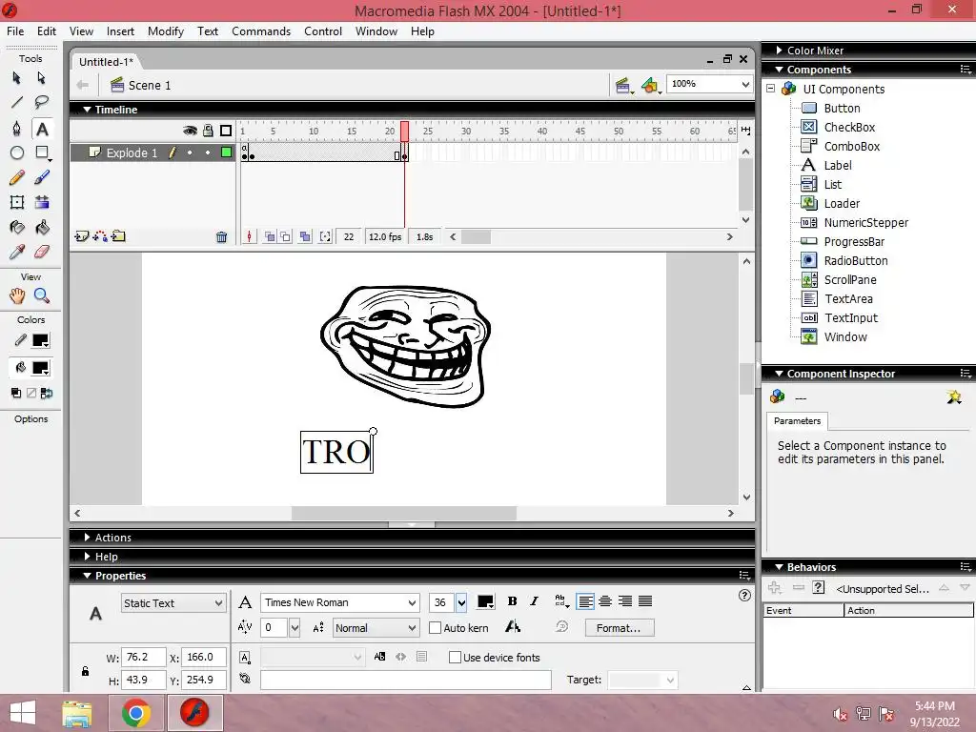Toggle the Onion Skin button
This screenshot has width=976, height=732.
pyautogui.click(x=270, y=236)
